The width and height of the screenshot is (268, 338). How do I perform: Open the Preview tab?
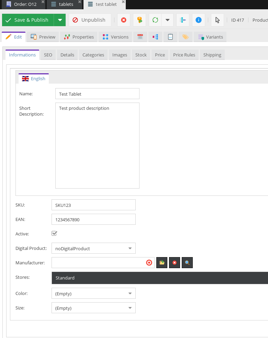click(x=43, y=37)
